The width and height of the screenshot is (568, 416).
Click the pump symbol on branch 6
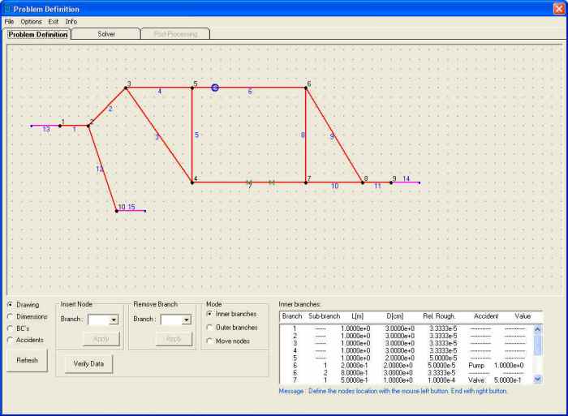215,87
